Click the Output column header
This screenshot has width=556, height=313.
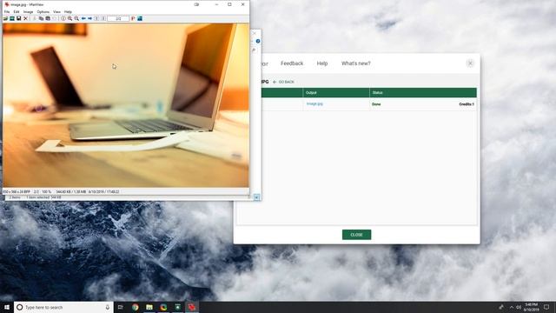pyautogui.click(x=336, y=93)
